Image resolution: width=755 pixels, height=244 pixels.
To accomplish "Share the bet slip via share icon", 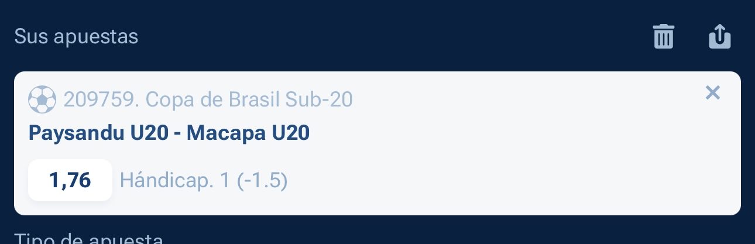I will point(720,36).
